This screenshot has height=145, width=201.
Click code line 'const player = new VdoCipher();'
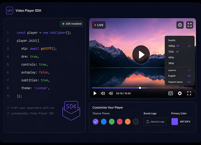coord(44,33)
